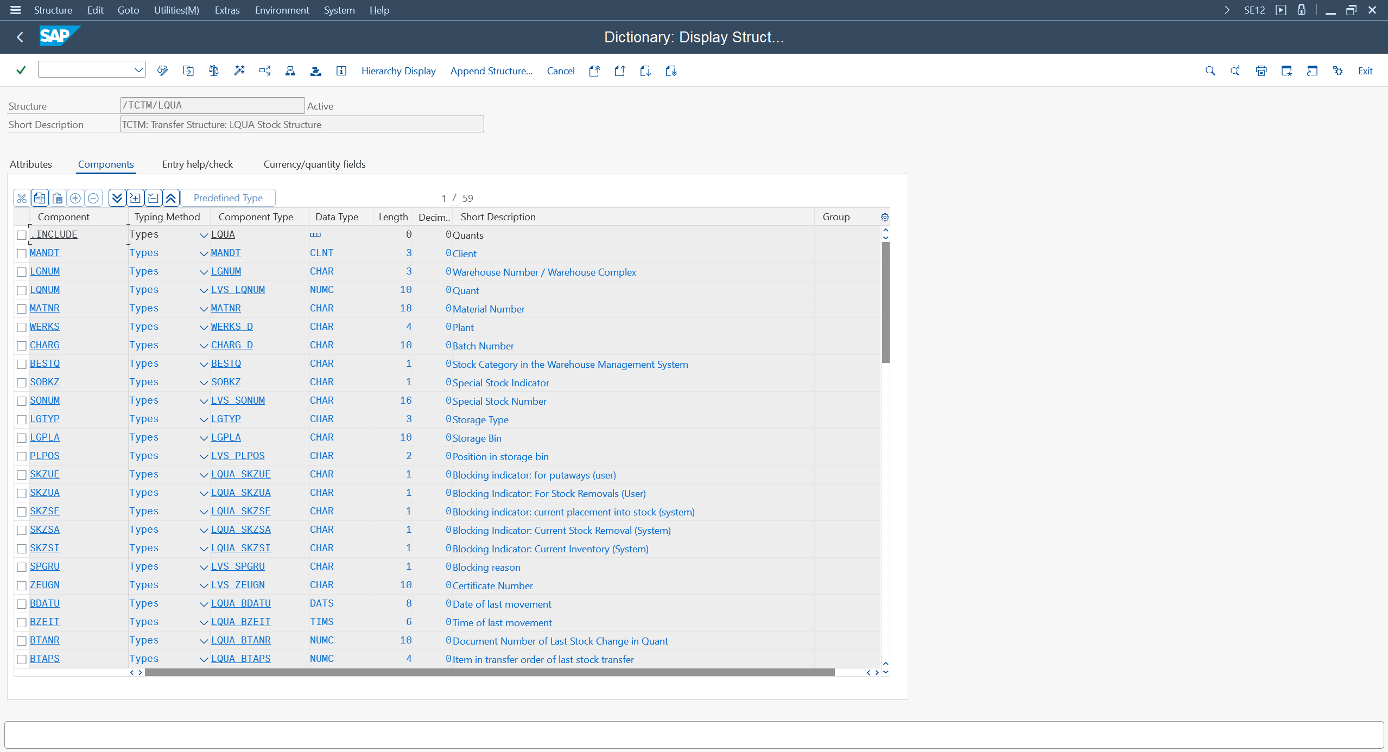Click the Where-Used List icon
This screenshot has height=752, width=1388.
[264, 71]
